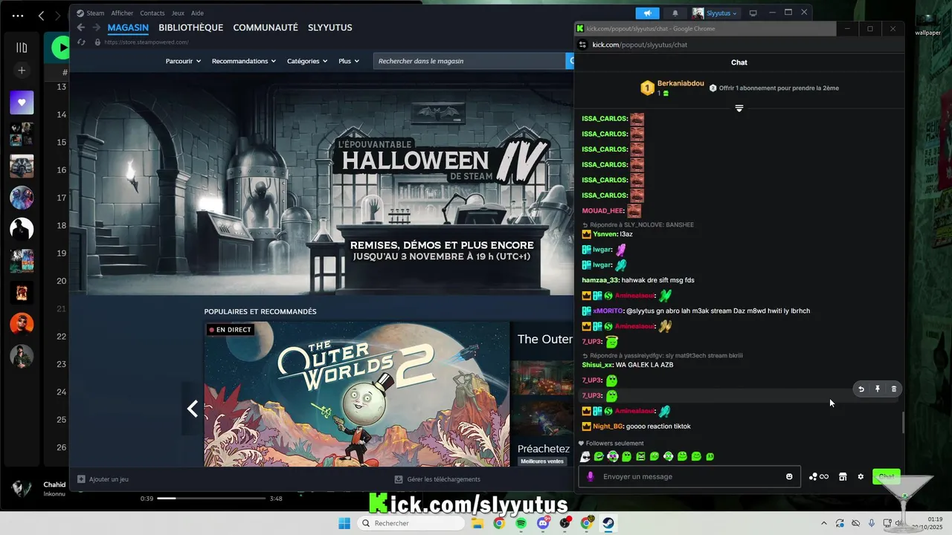View site information icon in Chrome address bar
Image resolution: width=952 pixels, height=535 pixels.
click(583, 45)
